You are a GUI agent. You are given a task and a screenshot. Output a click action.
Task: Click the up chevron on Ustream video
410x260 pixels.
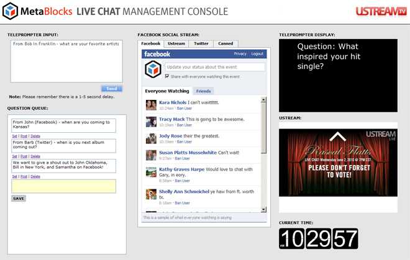(x=337, y=137)
